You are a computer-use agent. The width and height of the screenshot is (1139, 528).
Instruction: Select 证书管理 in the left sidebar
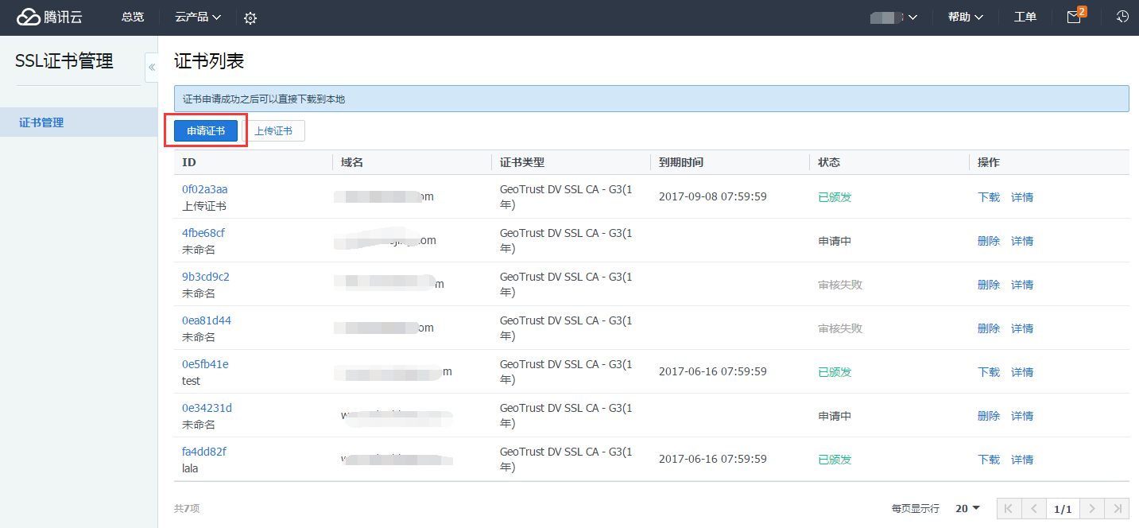click(x=41, y=122)
